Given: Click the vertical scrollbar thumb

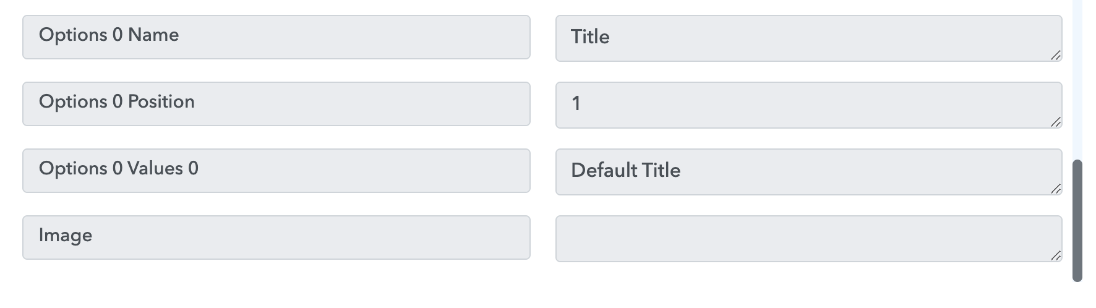Looking at the screenshot, I should point(1077,221).
